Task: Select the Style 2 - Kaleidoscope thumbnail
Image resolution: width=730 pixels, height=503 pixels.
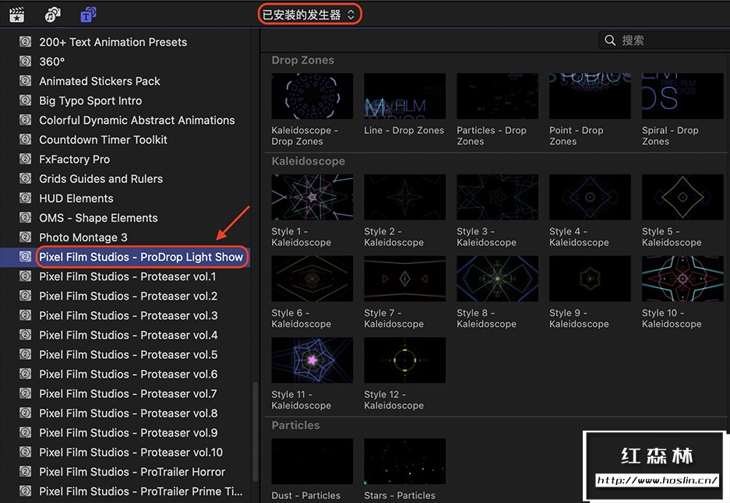Action: coord(404,197)
